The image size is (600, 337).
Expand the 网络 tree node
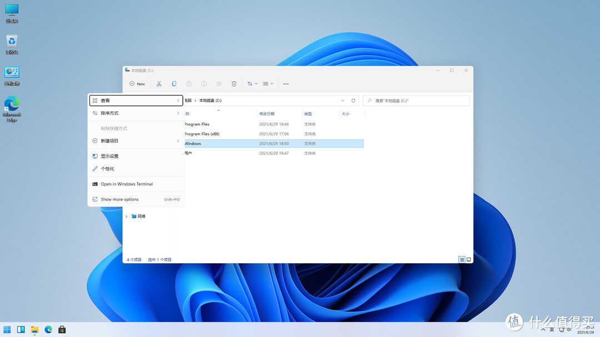point(127,217)
